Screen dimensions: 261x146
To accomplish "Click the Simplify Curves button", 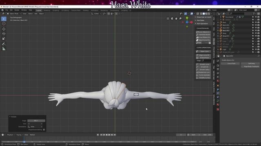I will (203, 77).
